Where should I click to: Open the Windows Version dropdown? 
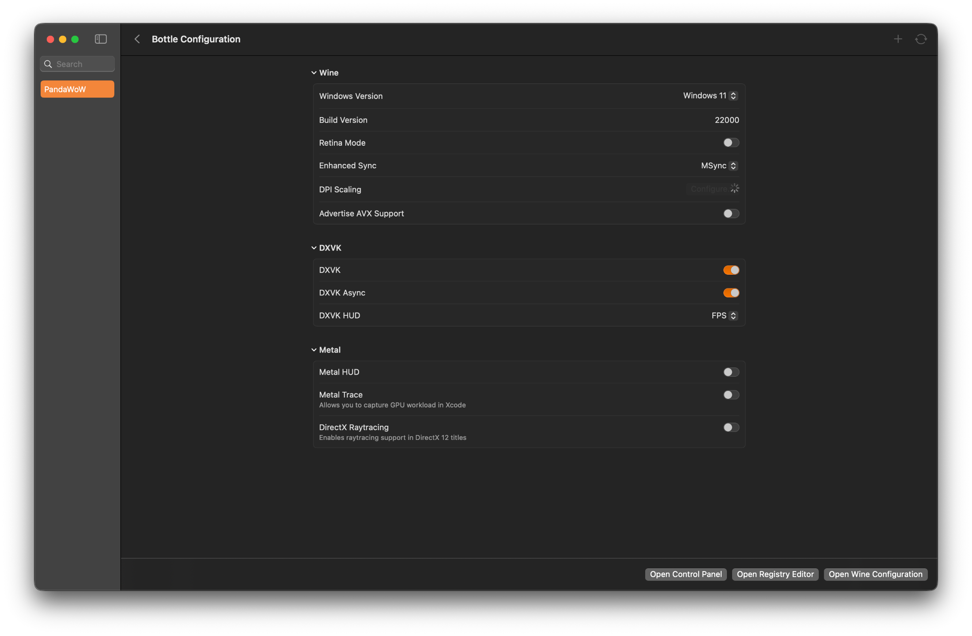(710, 96)
